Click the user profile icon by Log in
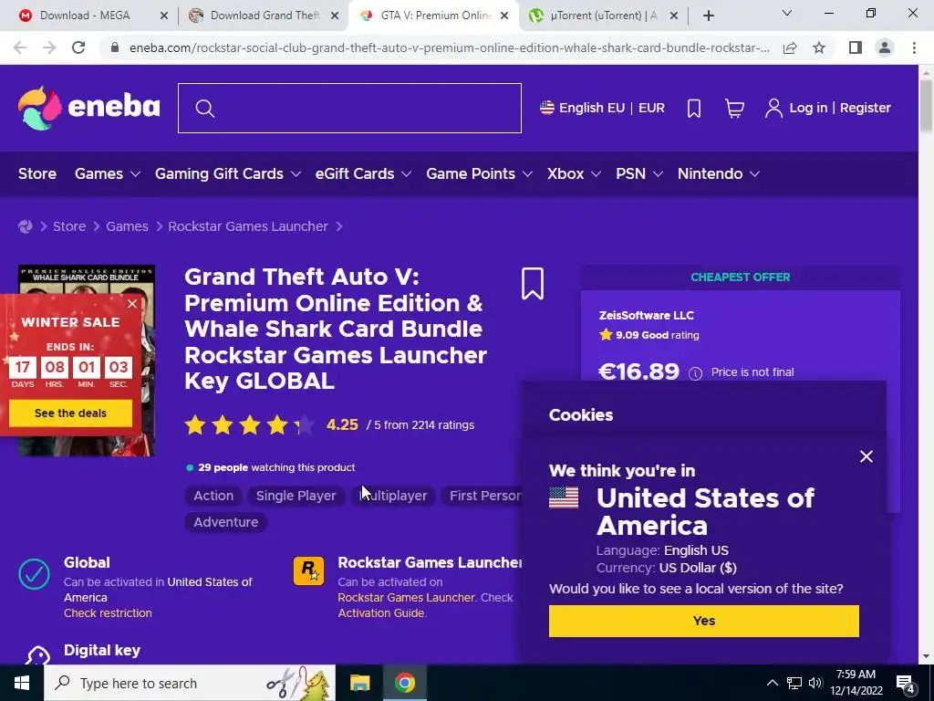This screenshot has width=934, height=701. (x=773, y=108)
